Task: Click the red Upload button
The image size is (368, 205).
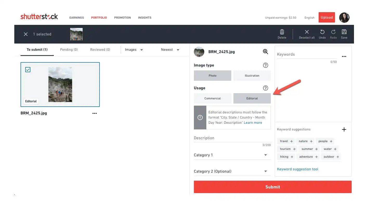Action: pyautogui.click(x=327, y=17)
